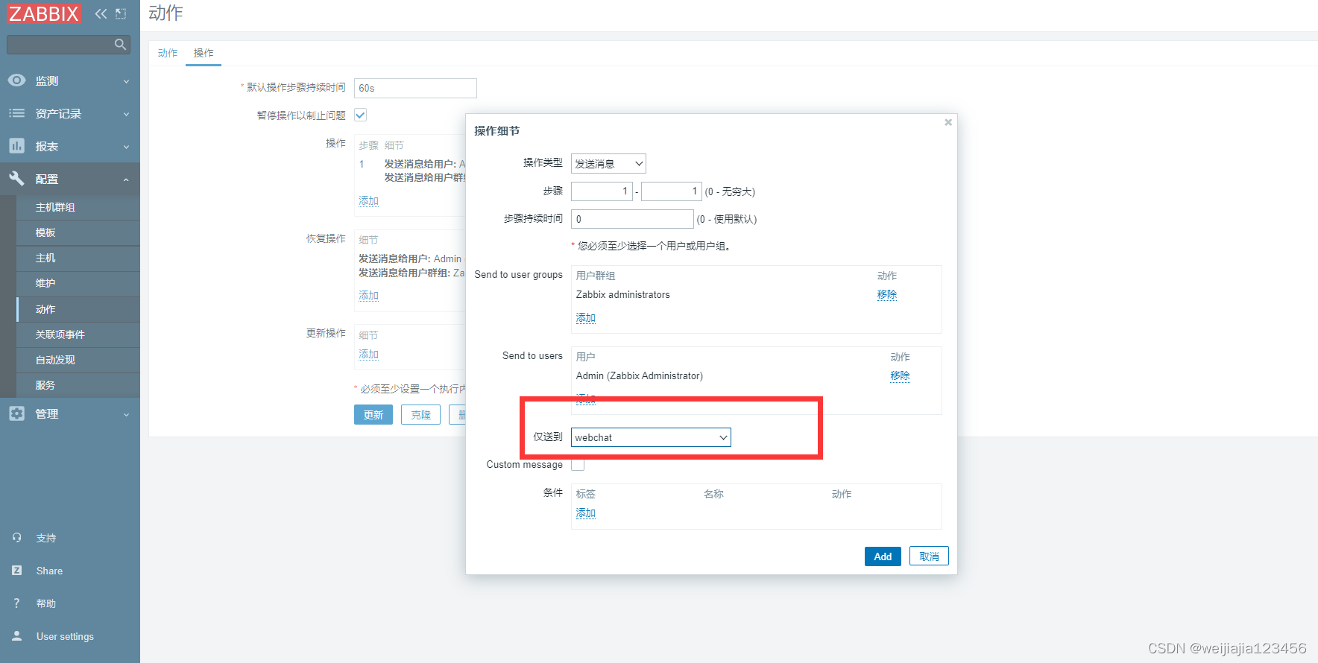The height and width of the screenshot is (663, 1318).
Task: Click the 资产记录 list icon
Action: 16,113
